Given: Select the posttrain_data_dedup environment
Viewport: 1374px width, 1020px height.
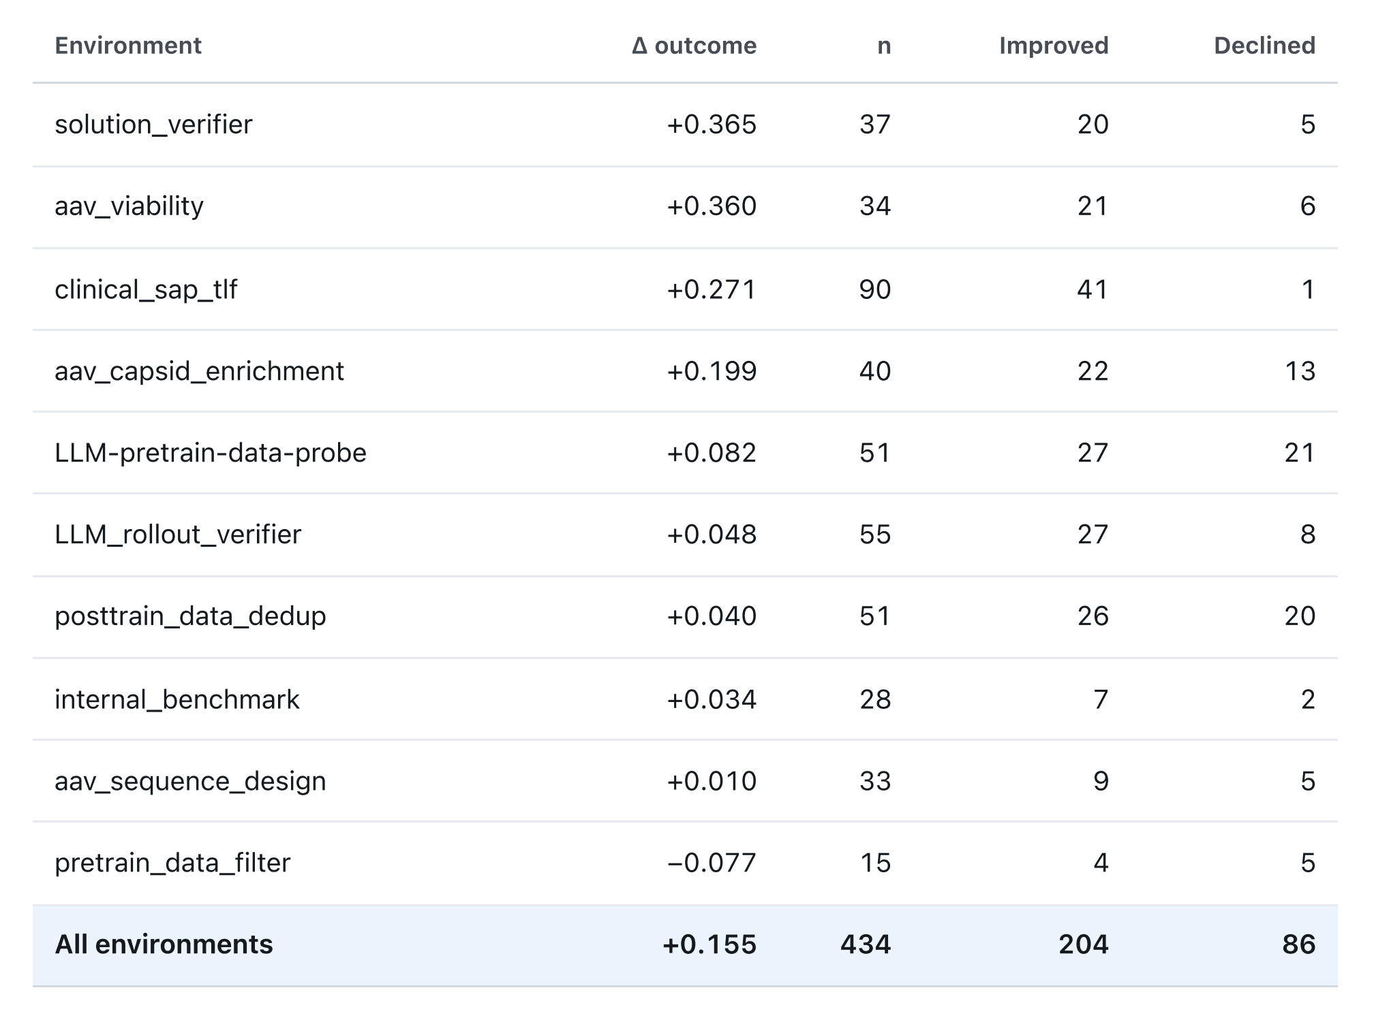Looking at the screenshot, I should [x=190, y=616].
